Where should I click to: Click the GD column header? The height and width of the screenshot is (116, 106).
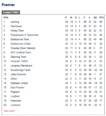click(x=95, y=18)
